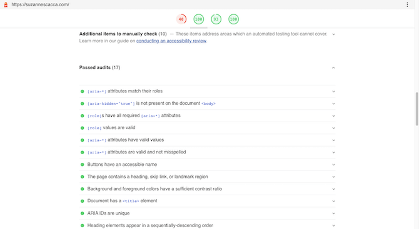Click green pass dot for '[role] values are valid'
This screenshot has width=419, height=229.
pos(83,128)
